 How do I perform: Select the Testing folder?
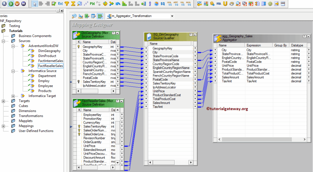[x=14, y=26]
